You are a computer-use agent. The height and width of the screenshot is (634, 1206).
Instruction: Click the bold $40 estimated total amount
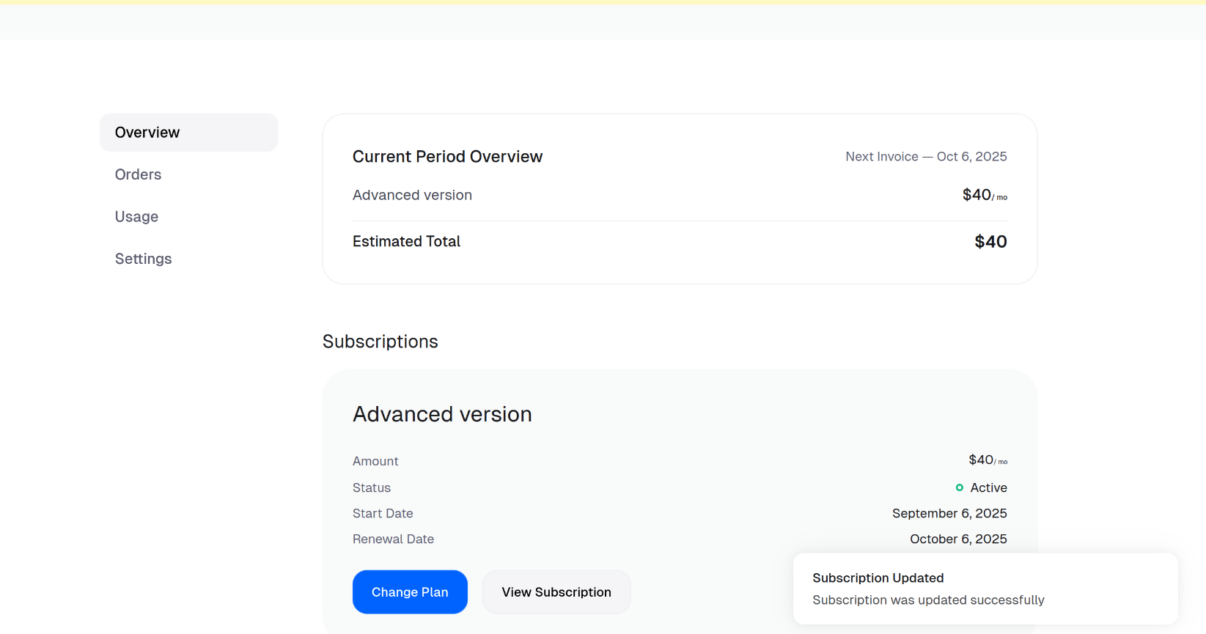tap(990, 242)
